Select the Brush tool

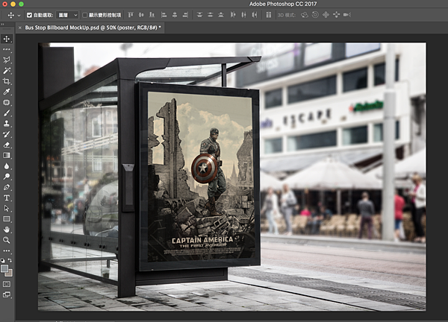click(7, 113)
